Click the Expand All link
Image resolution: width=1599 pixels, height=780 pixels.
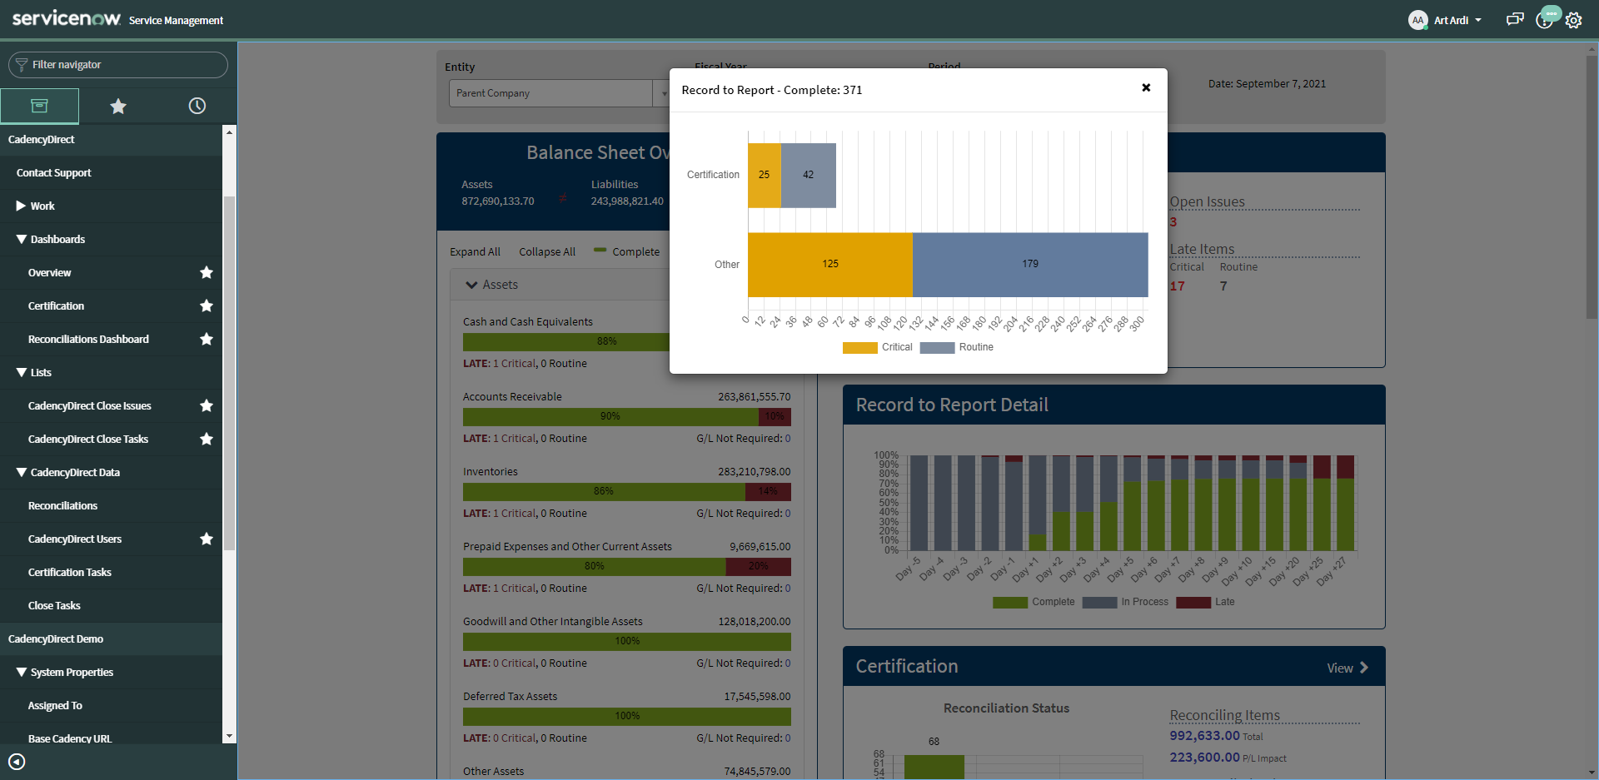click(475, 251)
